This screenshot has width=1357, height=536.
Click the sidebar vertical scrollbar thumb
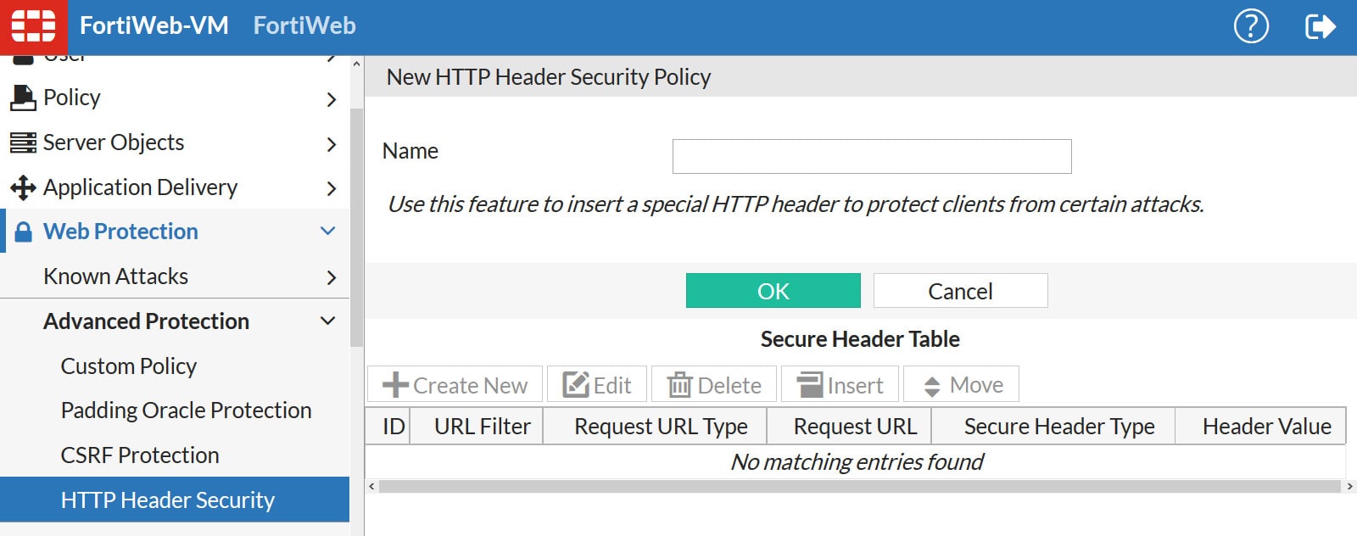(356, 227)
